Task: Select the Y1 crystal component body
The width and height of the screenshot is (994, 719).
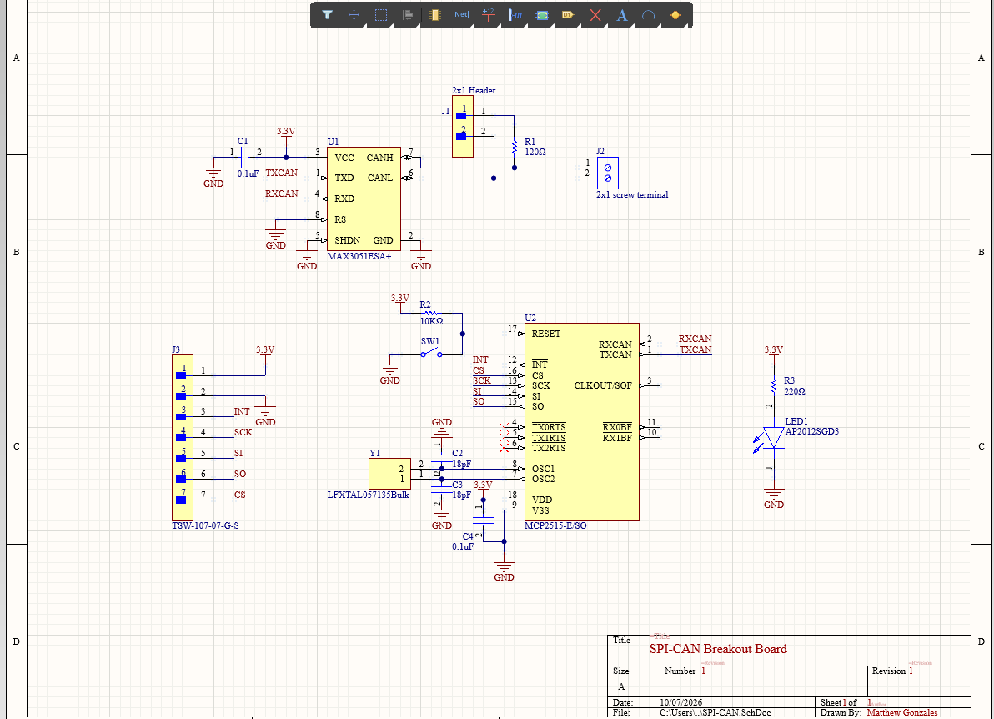Action: pyautogui.click(x=389, y=474)
